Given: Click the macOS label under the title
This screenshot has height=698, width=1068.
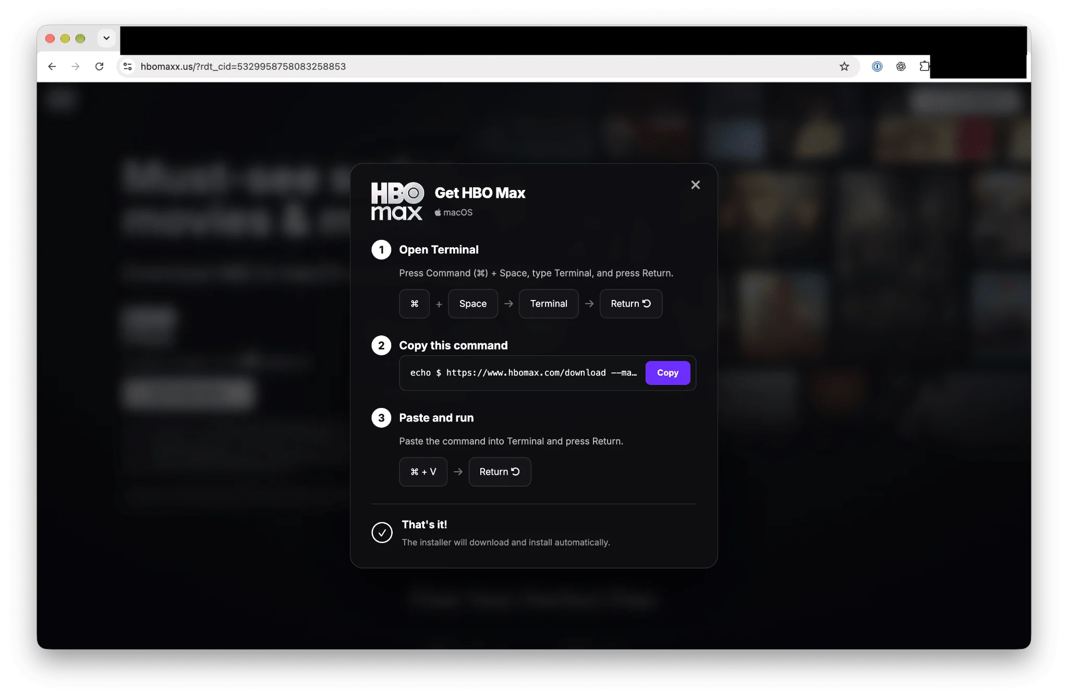Looking at the screenshot, I should tap(454, 212).
